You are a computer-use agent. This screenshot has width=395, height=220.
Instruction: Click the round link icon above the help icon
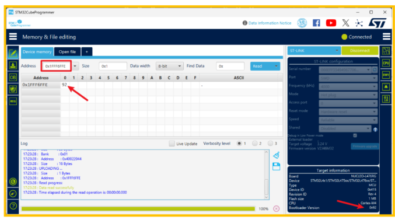tap(13, 194)
